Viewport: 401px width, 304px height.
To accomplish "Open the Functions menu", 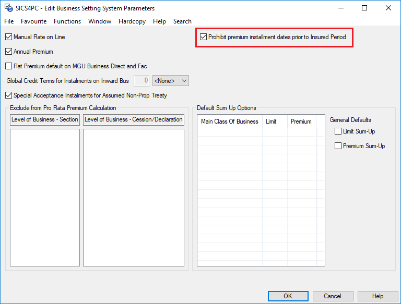I will point(67,21).
